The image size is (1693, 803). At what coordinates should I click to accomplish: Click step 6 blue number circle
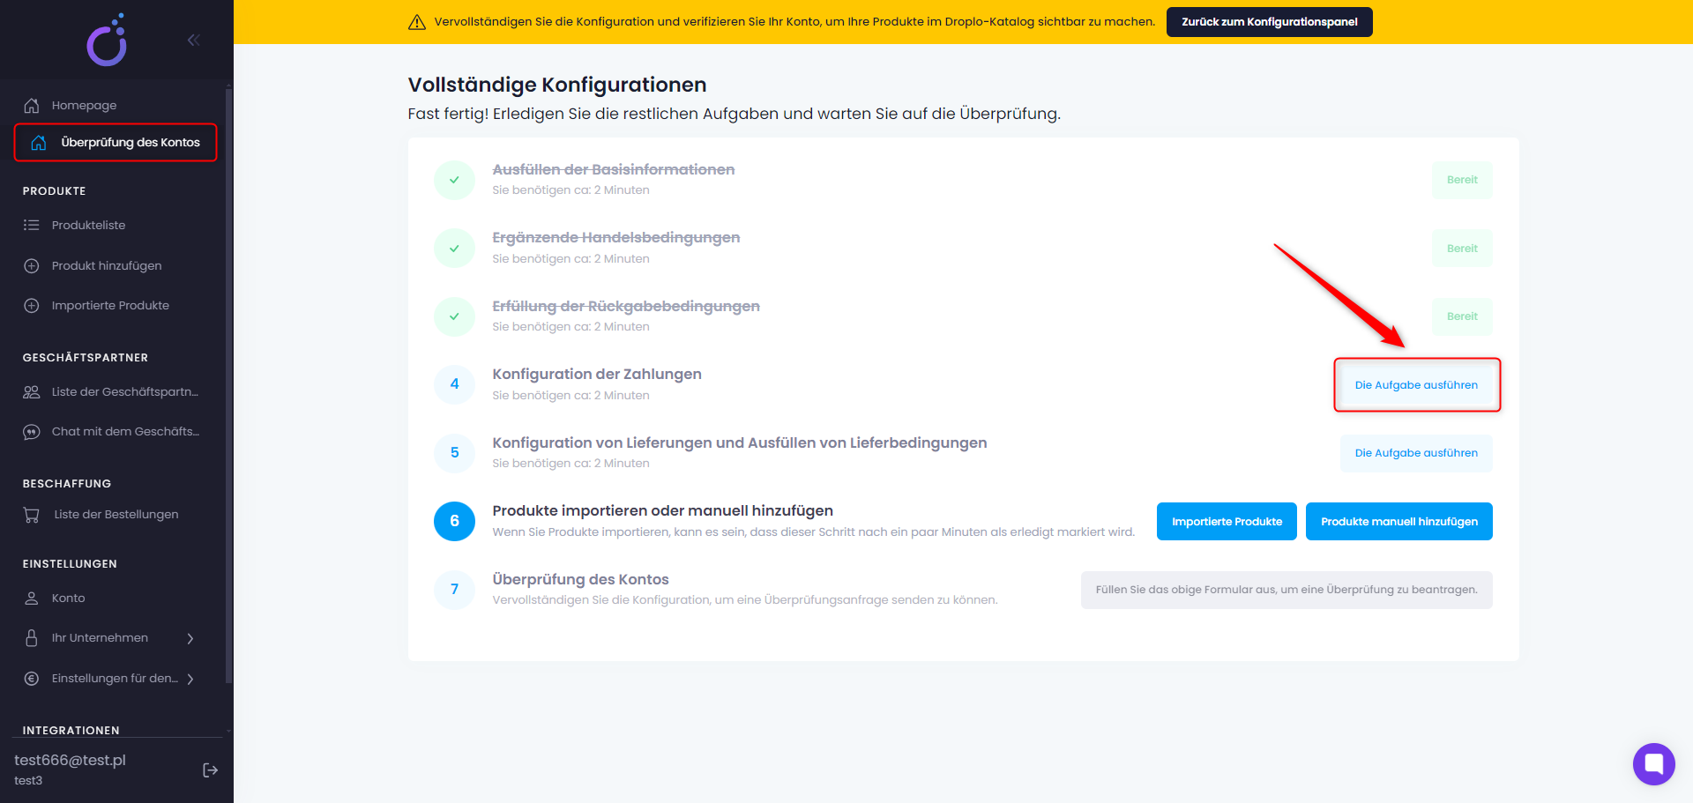(x=454, y=521)
